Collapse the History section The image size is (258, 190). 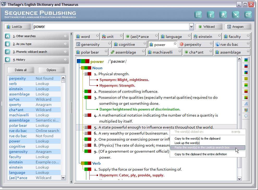pyautogui.click(x=65, y=60)
